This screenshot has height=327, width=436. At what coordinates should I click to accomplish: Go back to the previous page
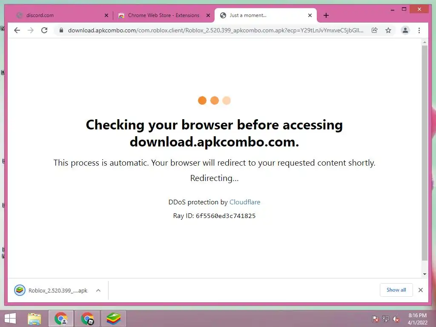pos(17,30)
